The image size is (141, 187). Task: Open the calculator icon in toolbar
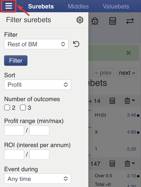(x=113, y=21)
